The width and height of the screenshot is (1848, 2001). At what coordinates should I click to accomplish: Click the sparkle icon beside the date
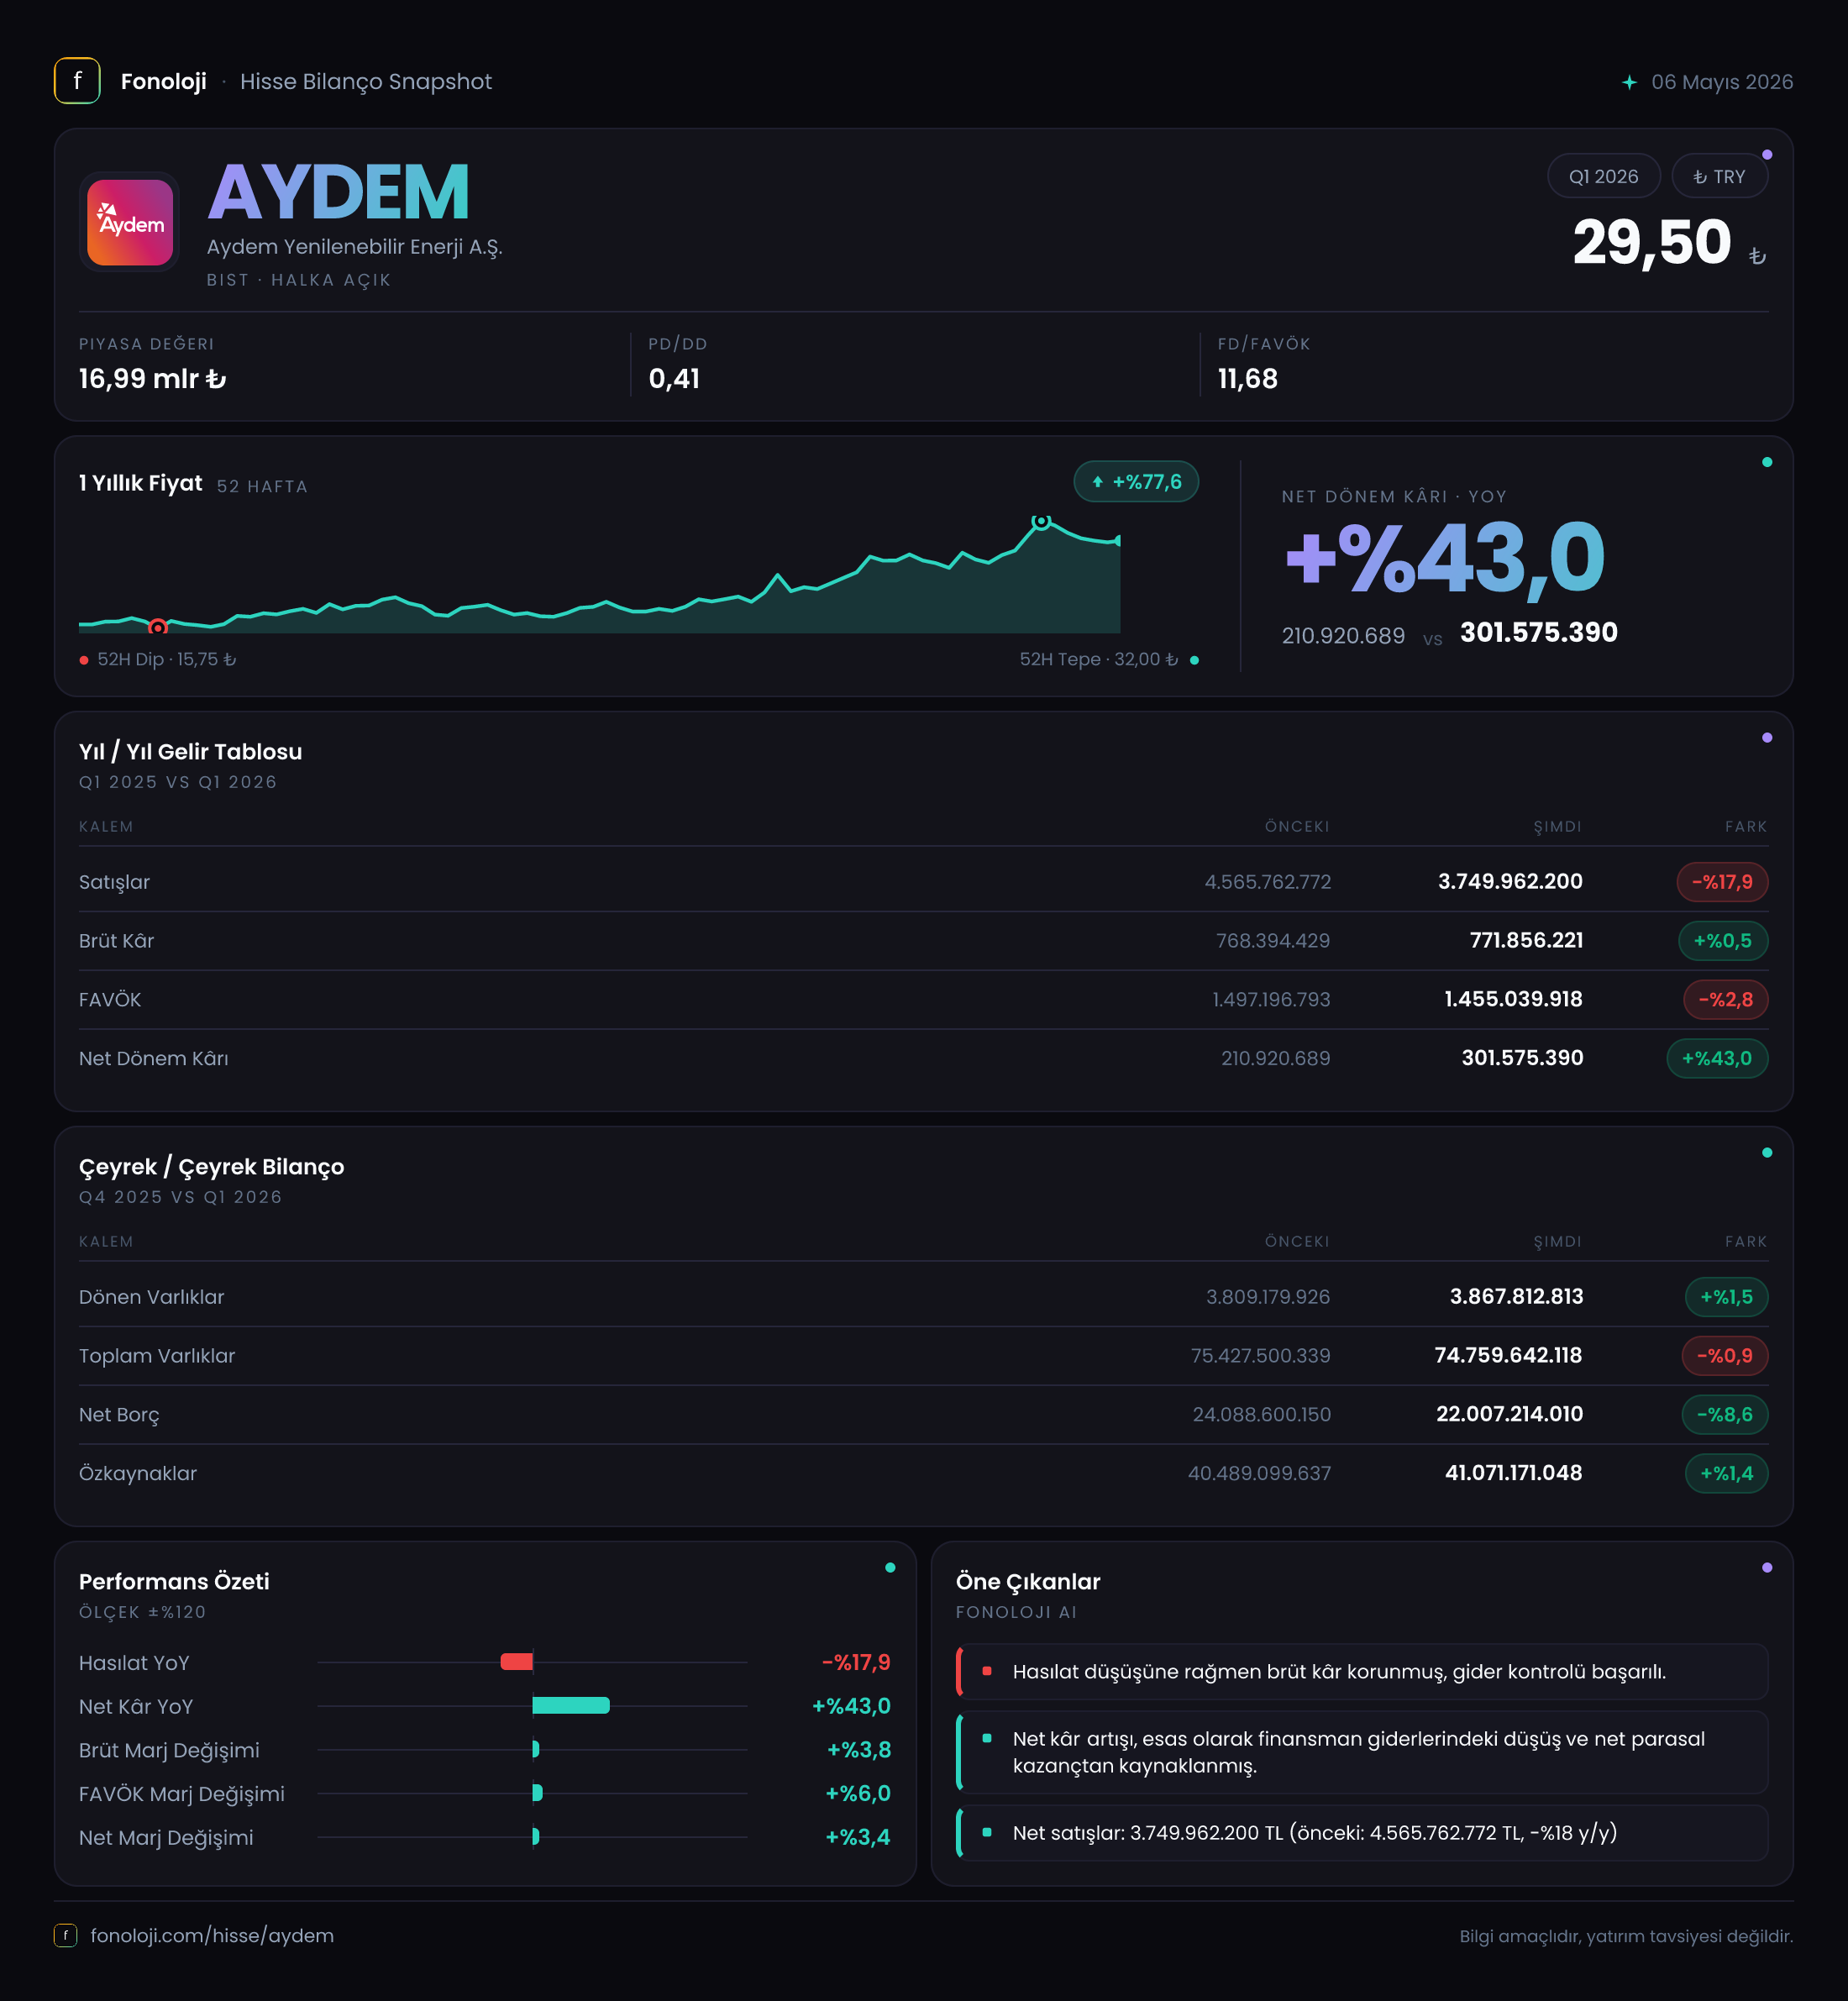click(x=1629, y=82)
